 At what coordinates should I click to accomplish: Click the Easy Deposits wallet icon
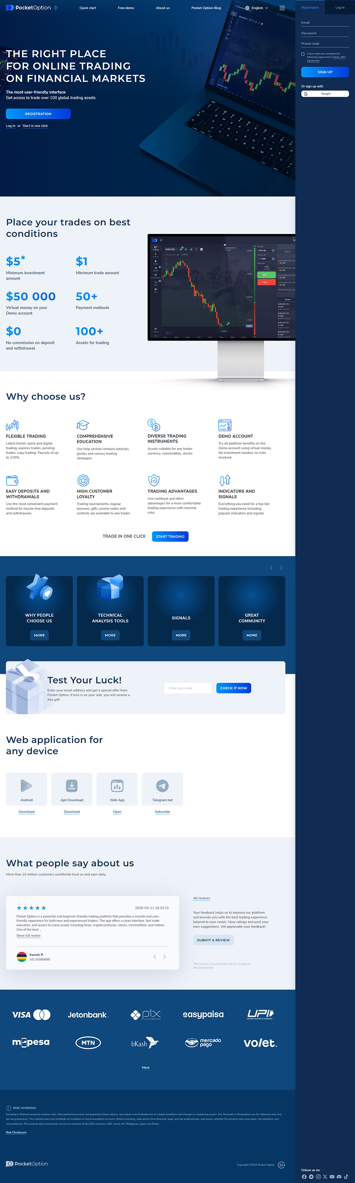[12, 480]
